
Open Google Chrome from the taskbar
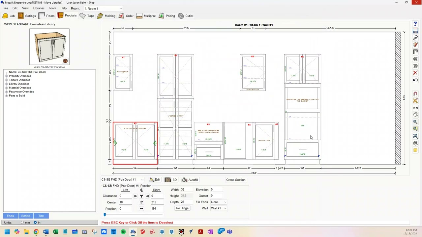(x=36, y=232)
